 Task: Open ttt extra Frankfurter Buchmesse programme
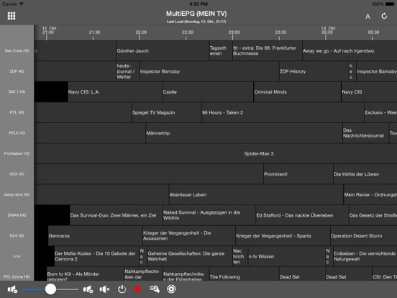coord(268,50)
